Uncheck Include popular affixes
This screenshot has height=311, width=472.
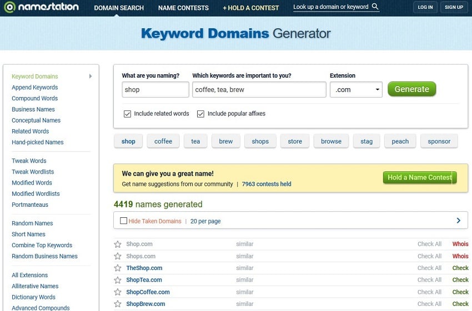click(x=200, y=114)
